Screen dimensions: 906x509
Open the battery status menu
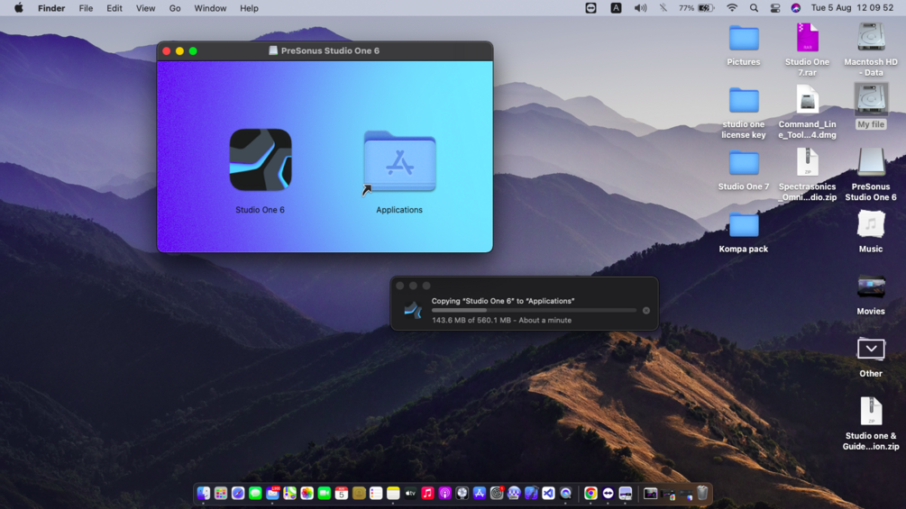coord(697,8)
